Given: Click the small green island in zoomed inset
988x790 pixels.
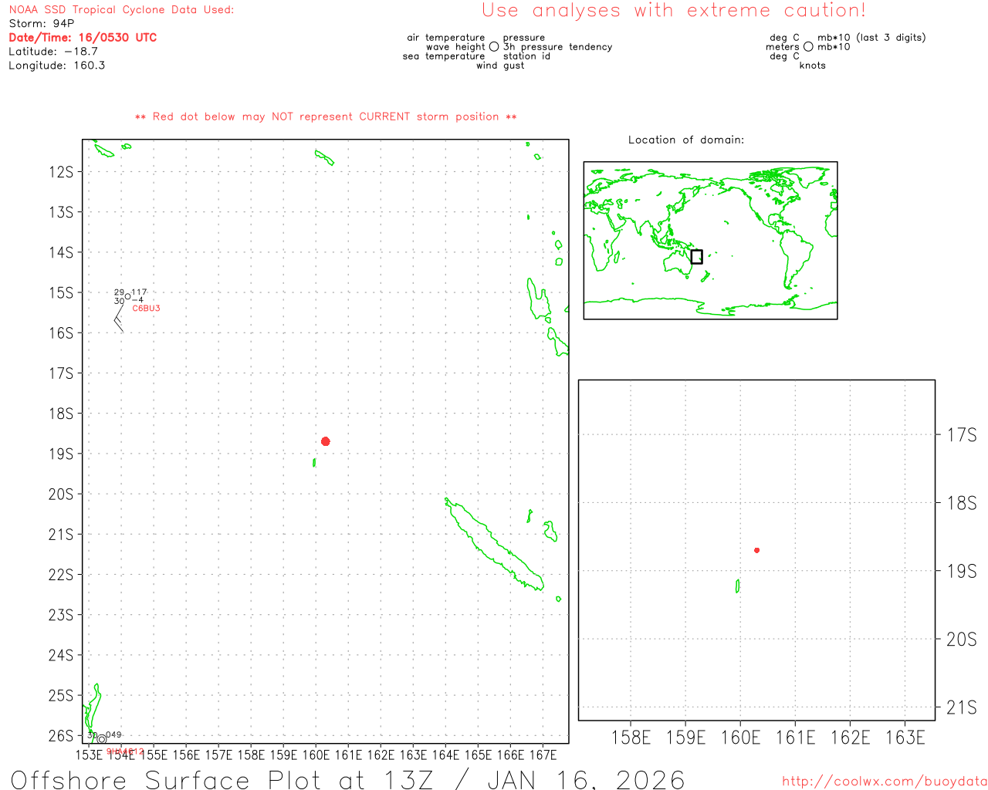Looking at the screenshot, I should pos(738,586).
